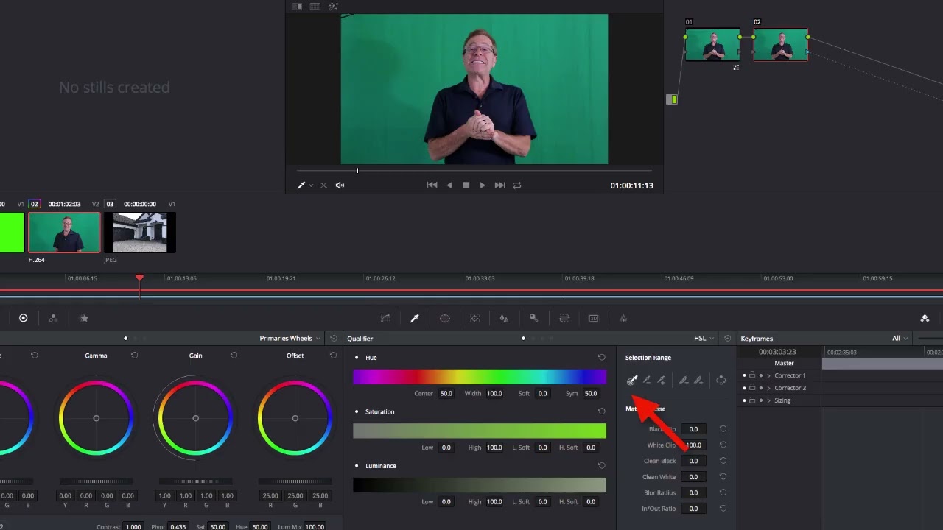The height and width of the screenshot is (530, 943).
Task: Click the Black Clip value field
Action: 693,429
